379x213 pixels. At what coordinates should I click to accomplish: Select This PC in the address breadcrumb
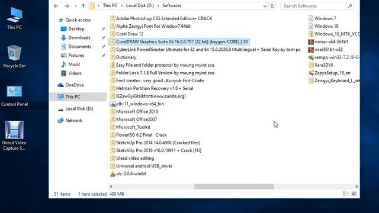(110, 5)
